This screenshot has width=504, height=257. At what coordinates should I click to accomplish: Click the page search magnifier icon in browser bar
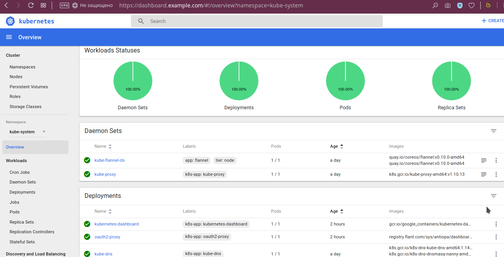[x=435, y=5]
